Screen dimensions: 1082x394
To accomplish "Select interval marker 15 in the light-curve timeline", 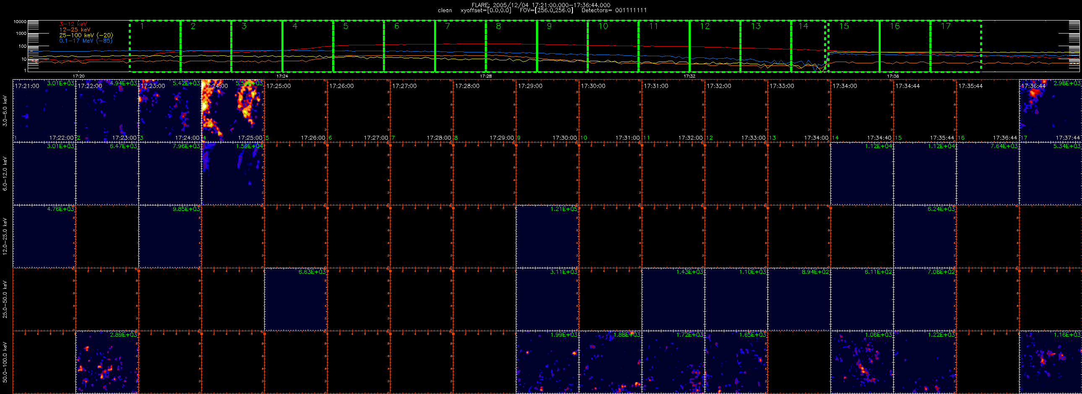I will 844,26.
